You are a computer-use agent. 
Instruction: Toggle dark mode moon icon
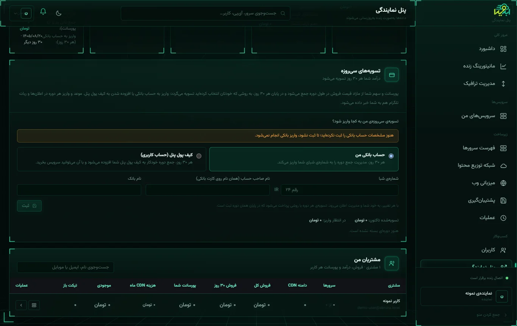coord(59,13)
